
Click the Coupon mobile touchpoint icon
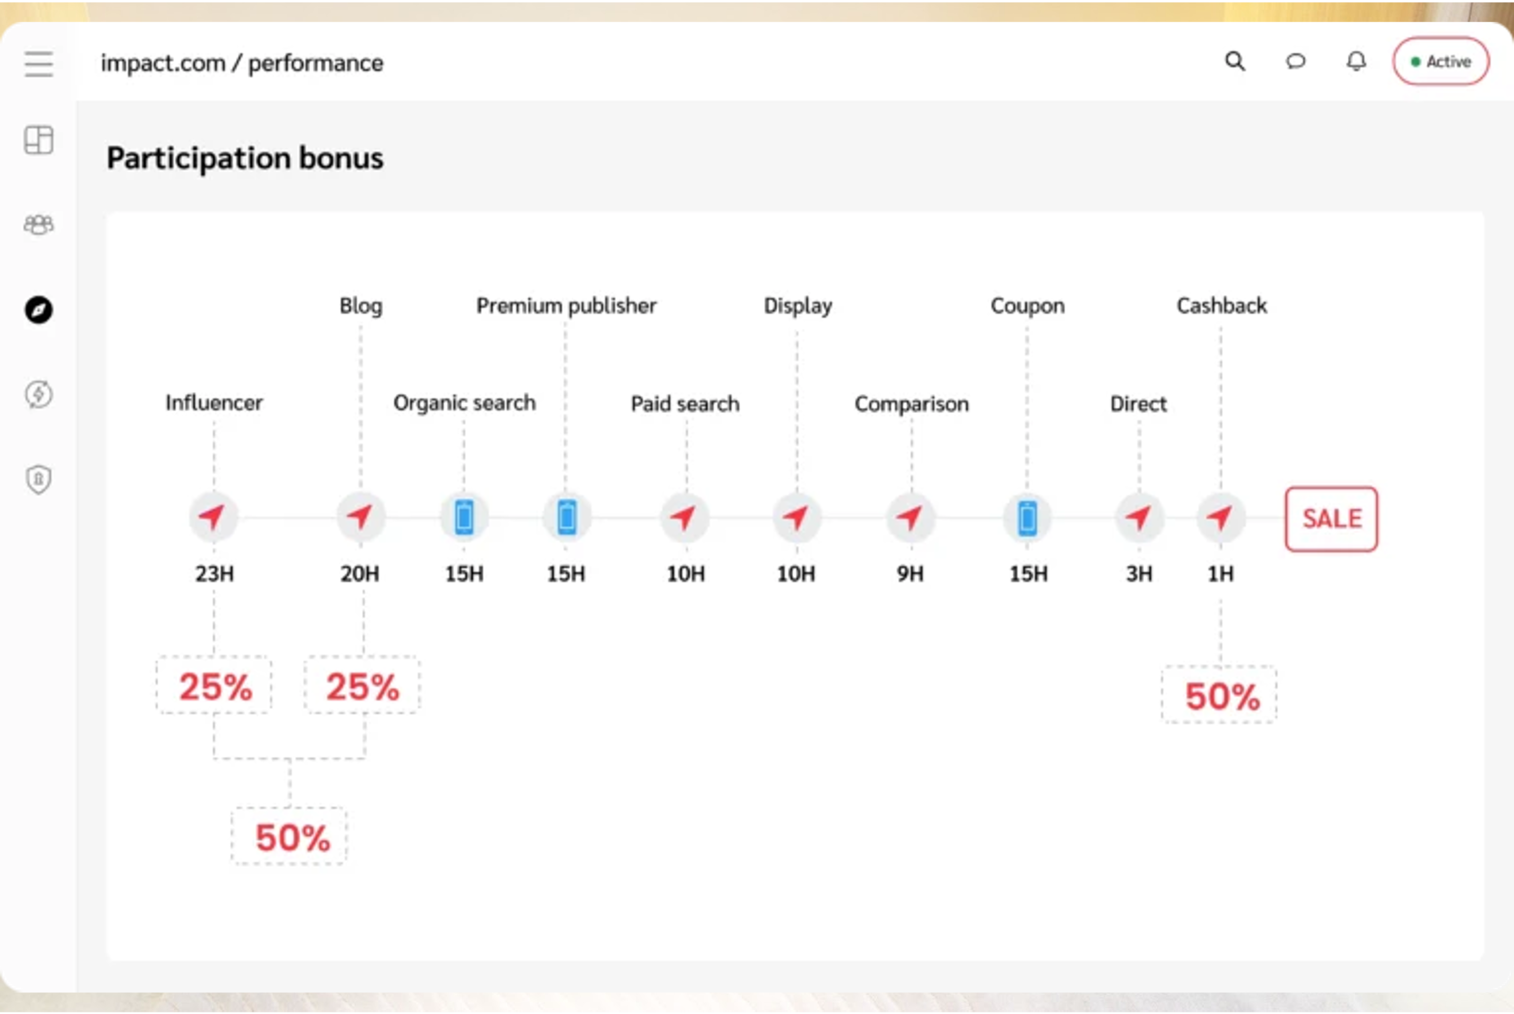[1027, 518]
